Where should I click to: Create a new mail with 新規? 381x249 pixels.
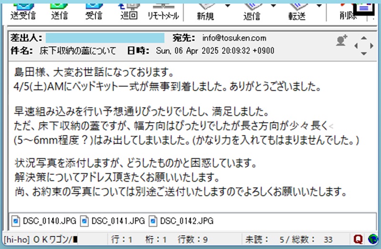pos(205,11)
